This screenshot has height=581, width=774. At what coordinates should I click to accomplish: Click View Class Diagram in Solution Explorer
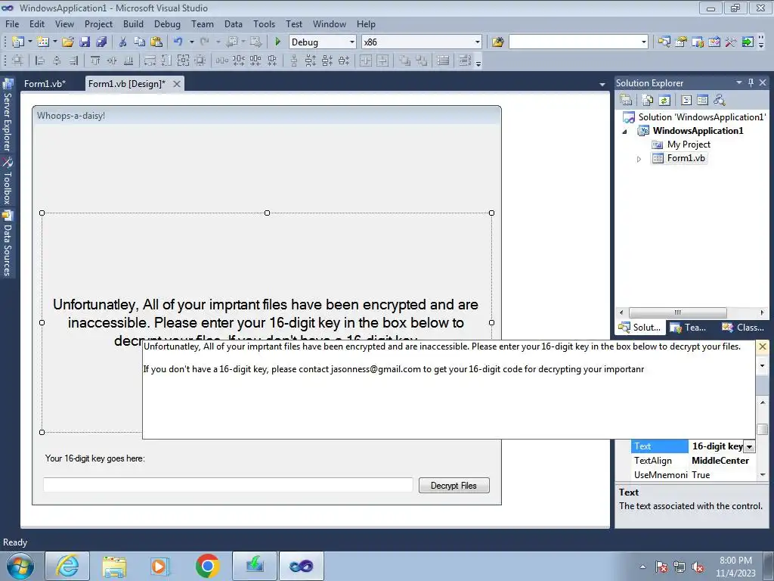click(720, 101)
